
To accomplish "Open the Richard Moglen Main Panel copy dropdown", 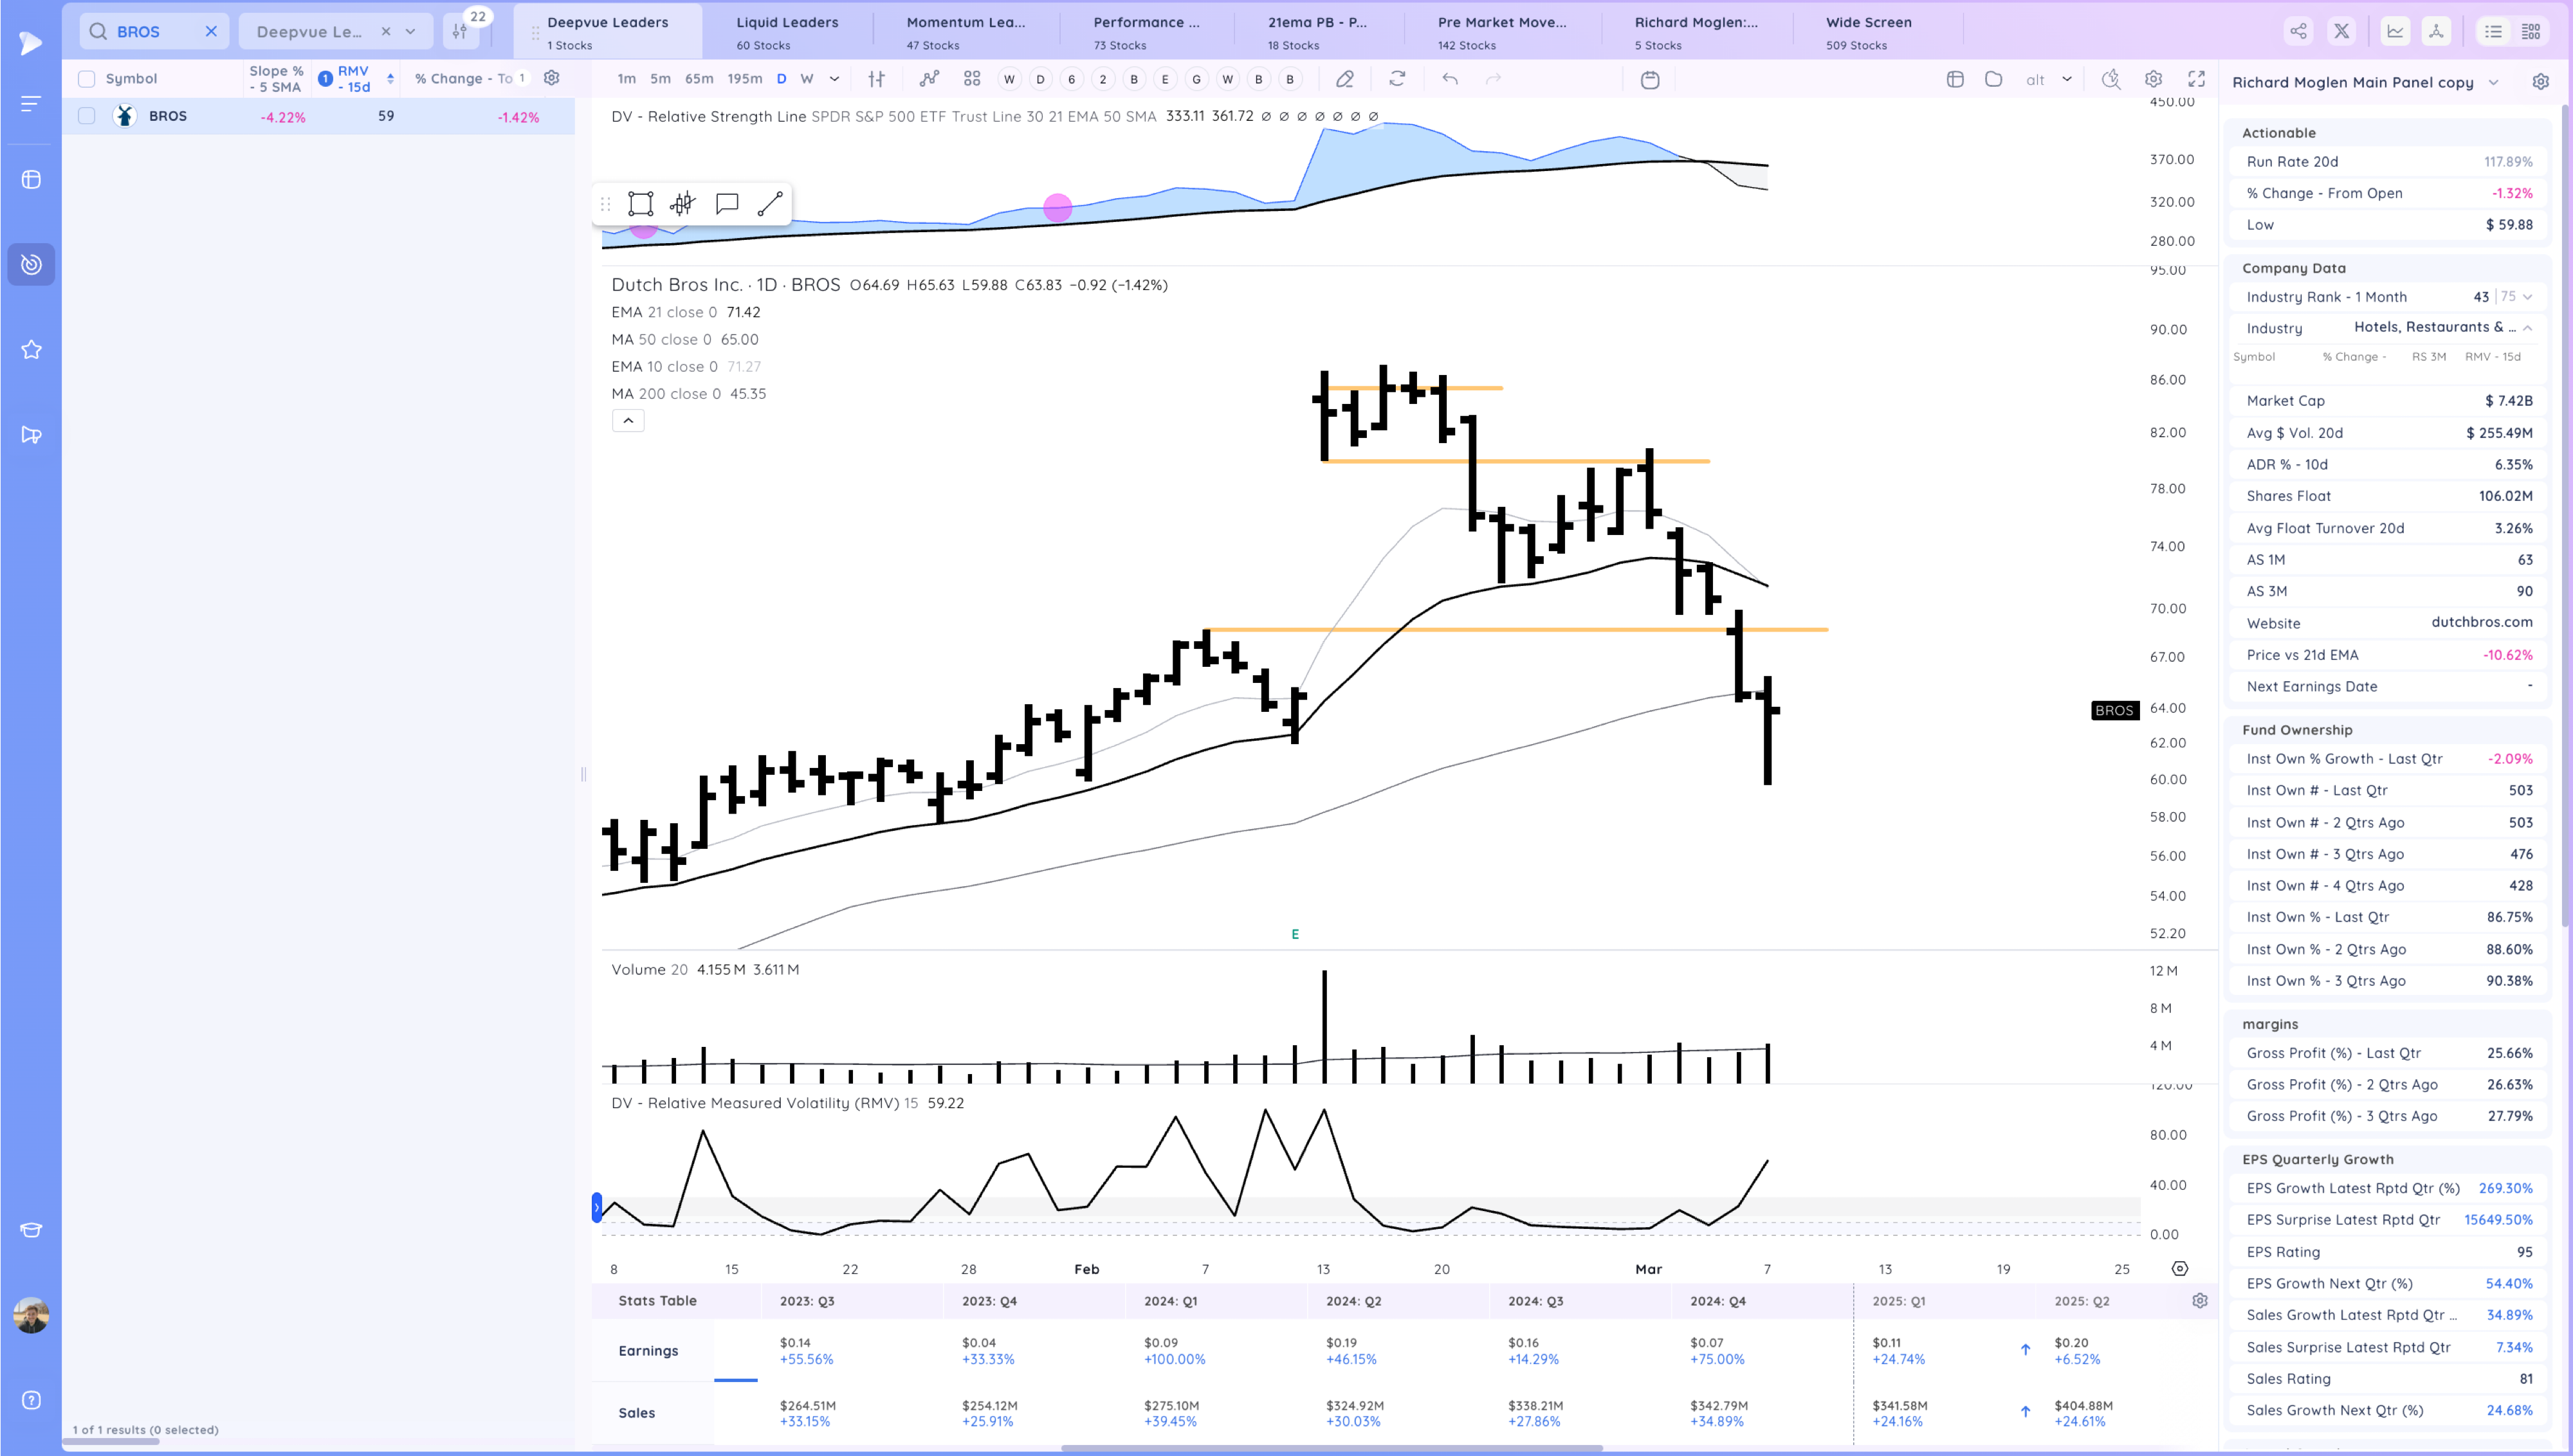I will [x=2493, y=82].
